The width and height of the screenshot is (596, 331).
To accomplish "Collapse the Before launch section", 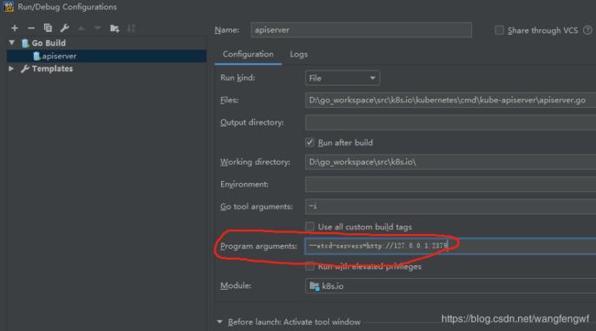I will (220, 322).
